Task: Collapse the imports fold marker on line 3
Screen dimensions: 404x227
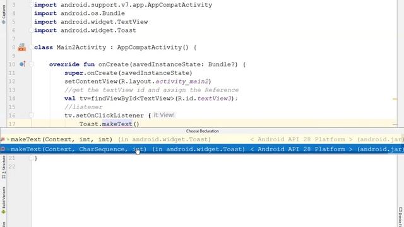Action: click(31, 5)
